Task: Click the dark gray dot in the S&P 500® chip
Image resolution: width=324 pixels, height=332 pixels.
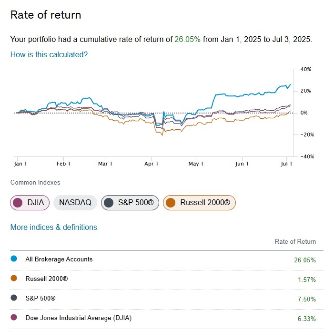Action: tap(109, 203)
